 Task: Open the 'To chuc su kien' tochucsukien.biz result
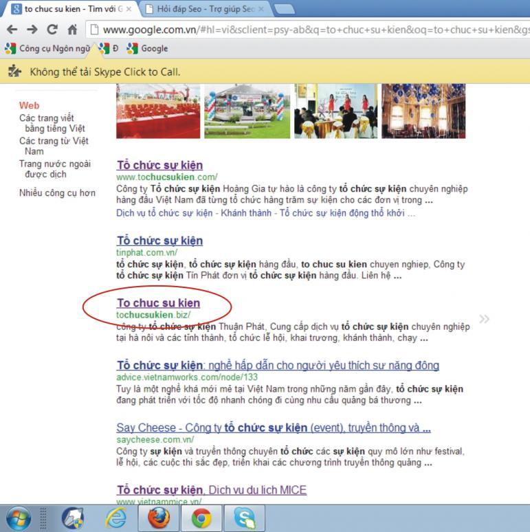click(x=159, y=303)
